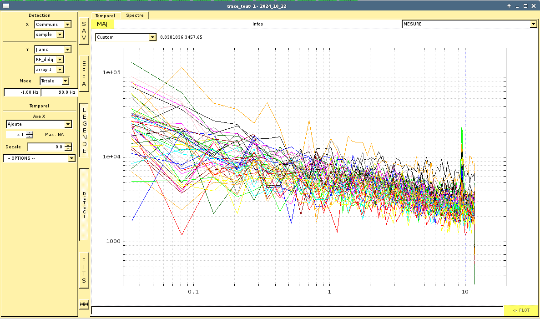The height and width of the screenshot is (319, 540).
Task: Expand the Mode Totale dropdown
Action: 65,81
